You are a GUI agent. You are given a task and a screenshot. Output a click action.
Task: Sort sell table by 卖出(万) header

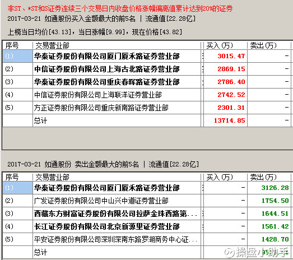[x=263, y=177]
